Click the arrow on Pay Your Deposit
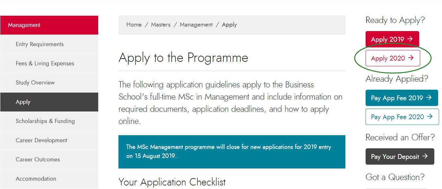The height and width of the screenshot is (189, 442). (425, 156)
